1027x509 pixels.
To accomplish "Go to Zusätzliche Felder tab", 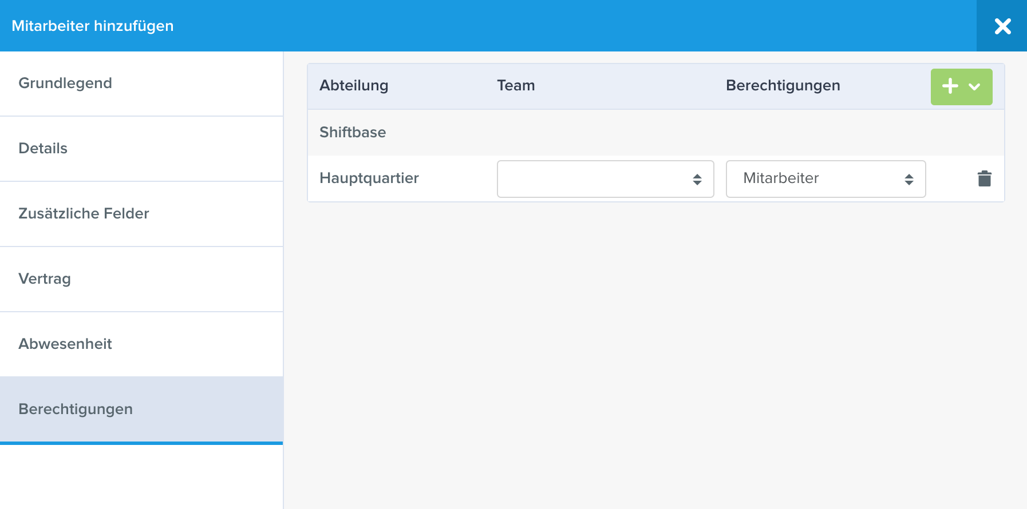I will [x=141, y=214].
